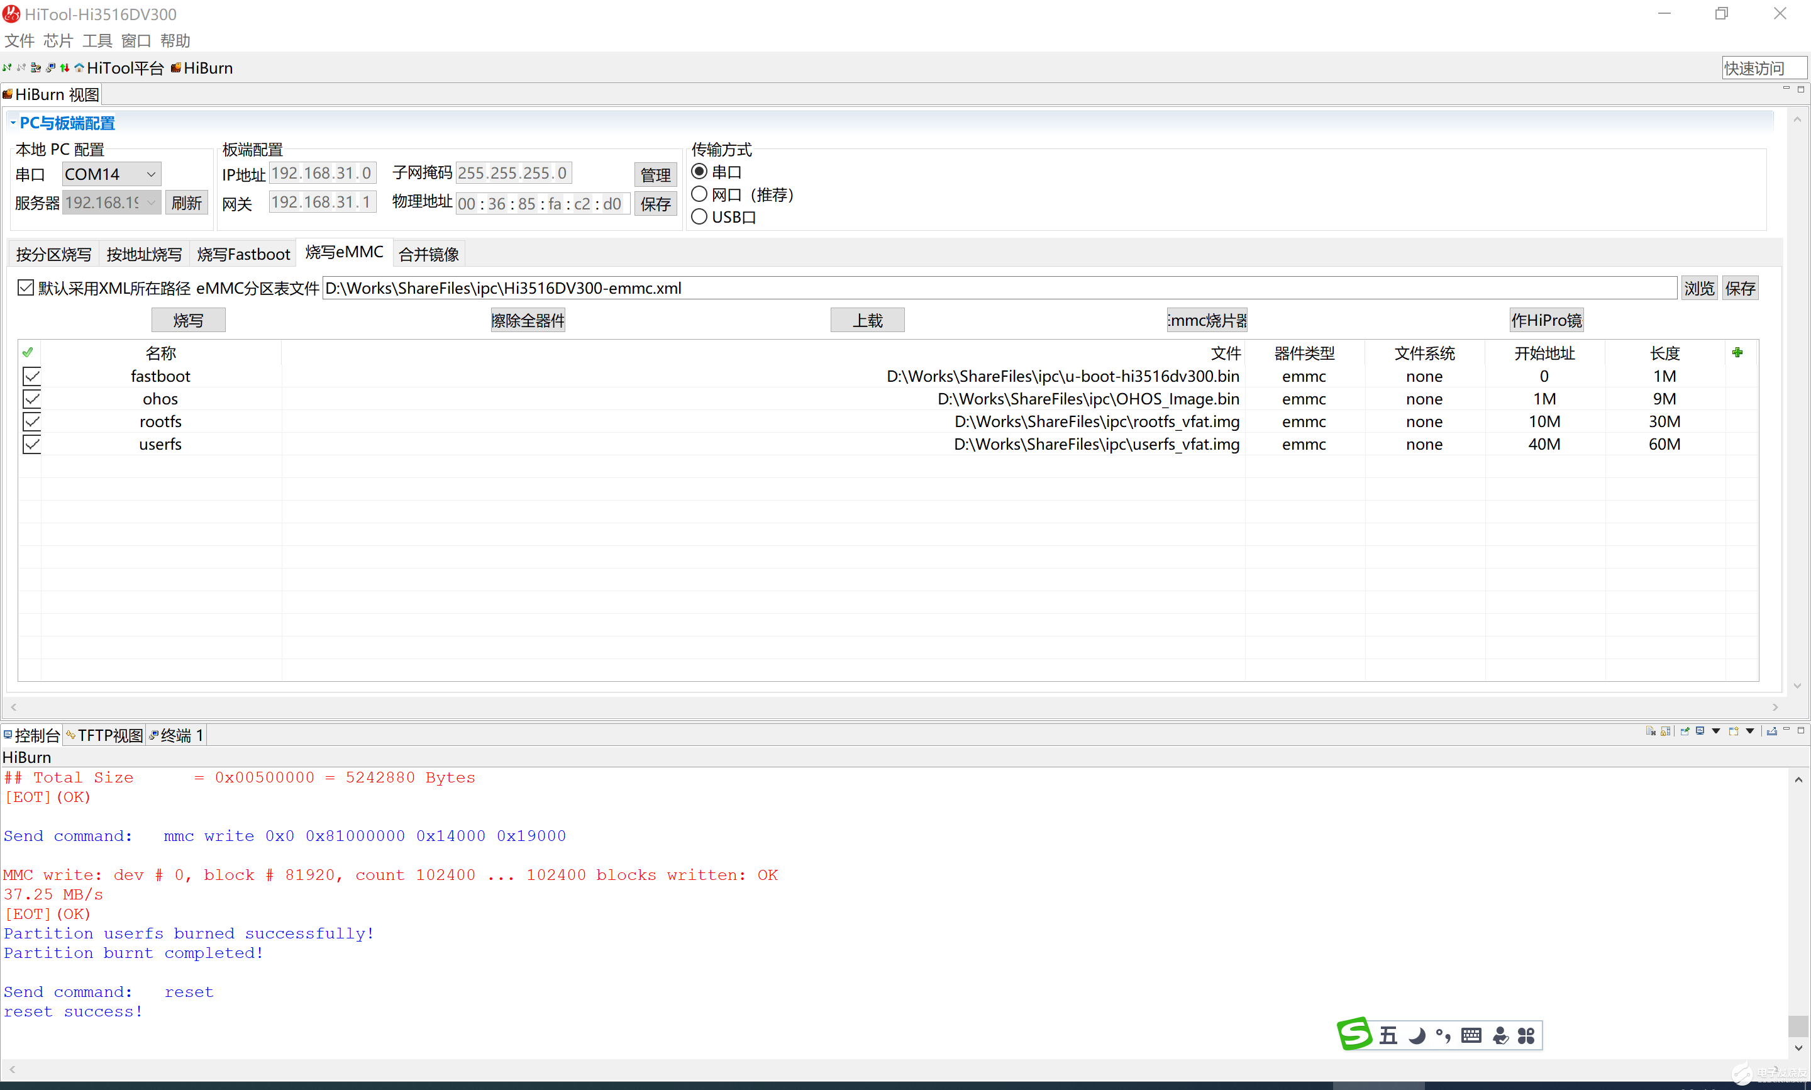1811x1090 pixels.
Task: Click the console vertical scrollbar thumb
Action: pyautogui.click(x=1798, y=1025)
